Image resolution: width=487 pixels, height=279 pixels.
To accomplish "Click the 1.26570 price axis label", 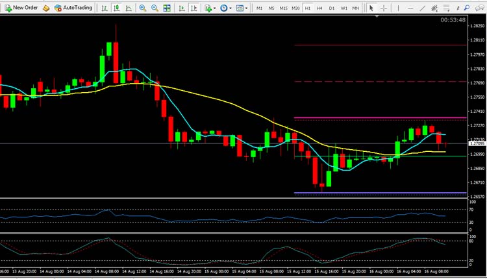I will 477,197.
